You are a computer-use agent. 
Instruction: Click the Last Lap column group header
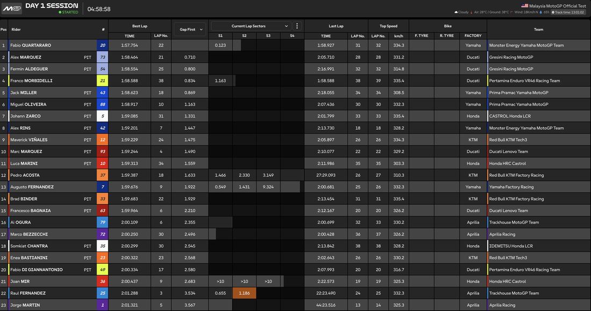pos(336,26)
